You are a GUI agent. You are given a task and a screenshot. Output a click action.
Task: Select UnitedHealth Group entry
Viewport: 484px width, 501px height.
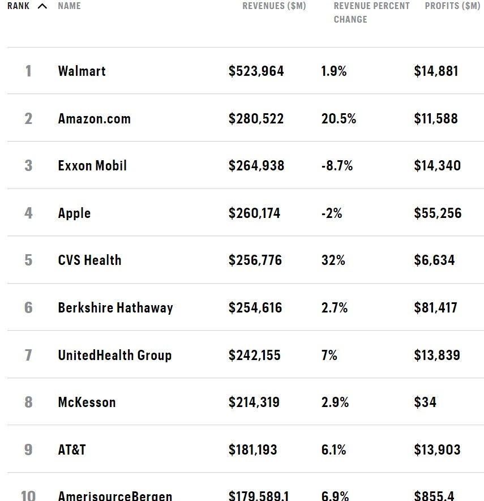coord(114,356)
